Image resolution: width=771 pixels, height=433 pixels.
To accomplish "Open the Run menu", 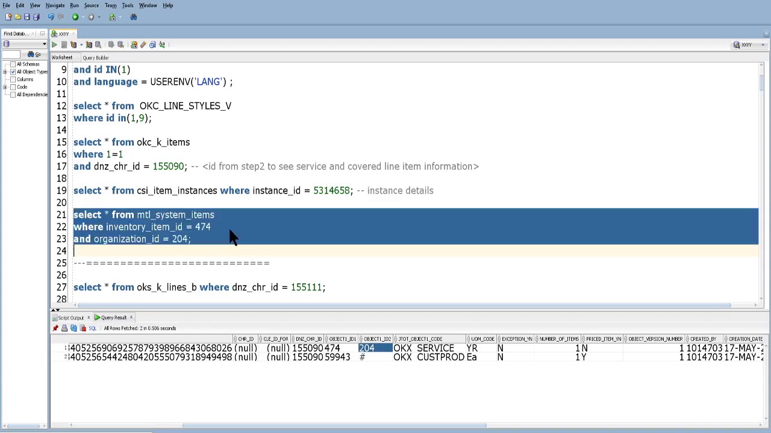I will tap(74, 5).
